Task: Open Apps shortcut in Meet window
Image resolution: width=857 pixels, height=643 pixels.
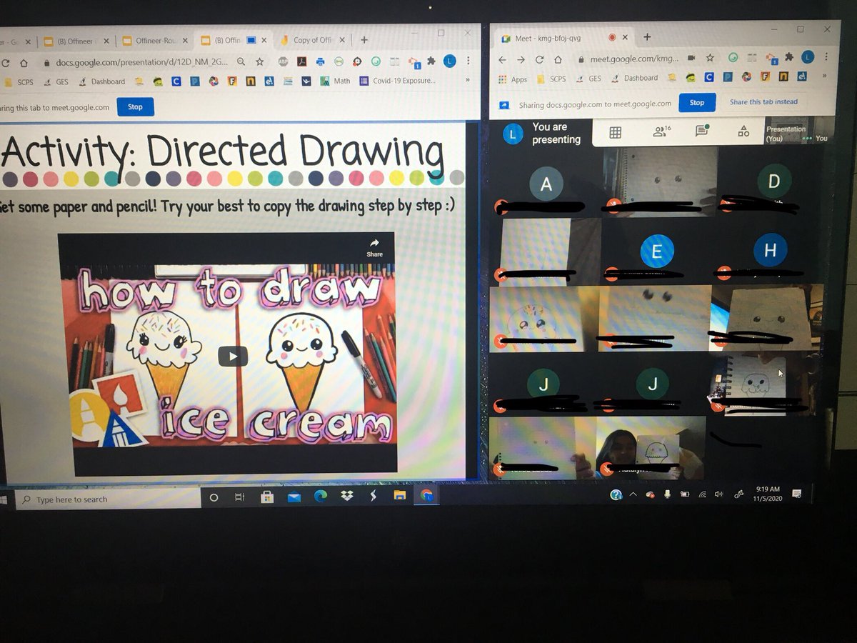Action: tap(512, 79)
